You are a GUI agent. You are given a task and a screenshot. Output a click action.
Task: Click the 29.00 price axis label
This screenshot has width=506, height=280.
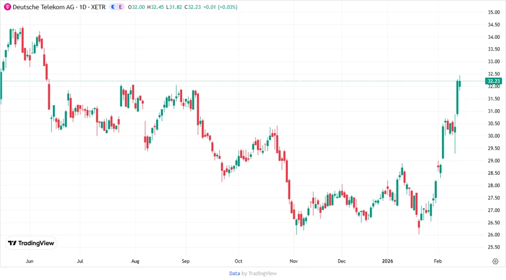(x=494, y=161)
